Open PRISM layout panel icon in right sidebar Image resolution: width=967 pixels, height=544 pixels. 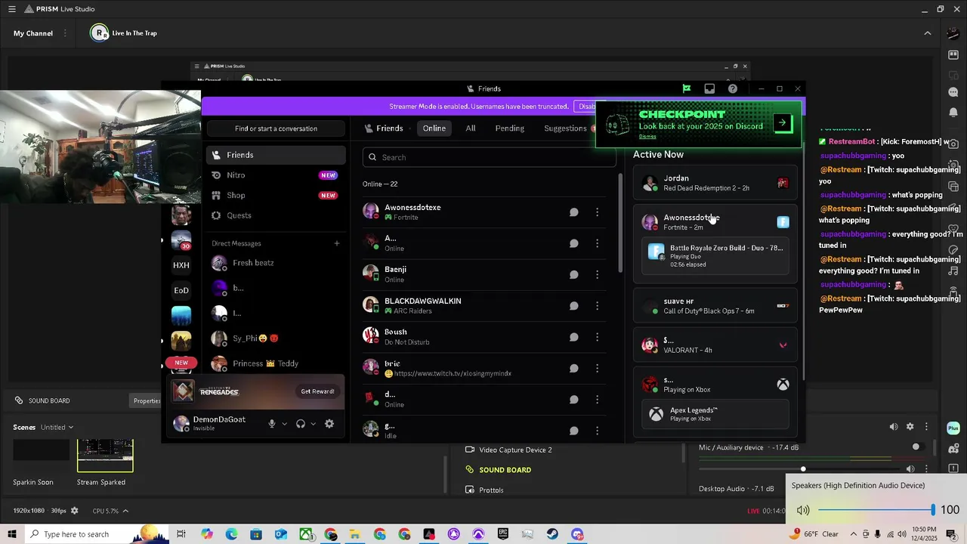click(x=953, y=54)
